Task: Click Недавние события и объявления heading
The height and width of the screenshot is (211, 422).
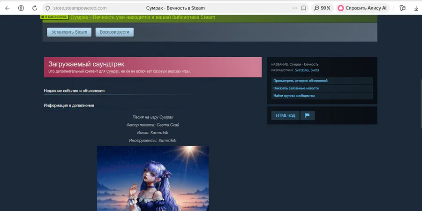Action: [74, 91]
